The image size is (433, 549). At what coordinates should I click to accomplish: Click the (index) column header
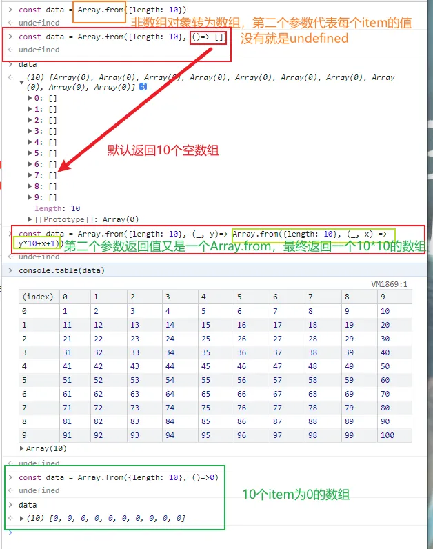pos(39,297)
